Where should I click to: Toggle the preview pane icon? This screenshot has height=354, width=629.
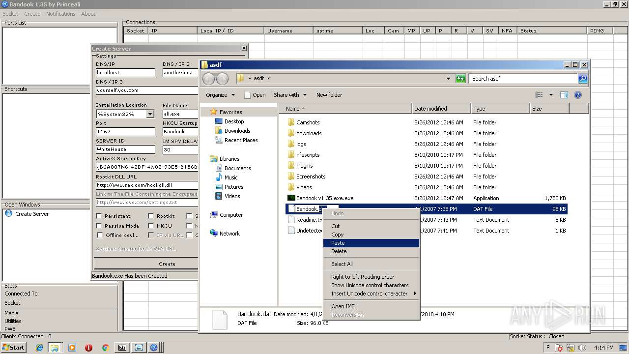pyautogui.click(x=564, y=95)
